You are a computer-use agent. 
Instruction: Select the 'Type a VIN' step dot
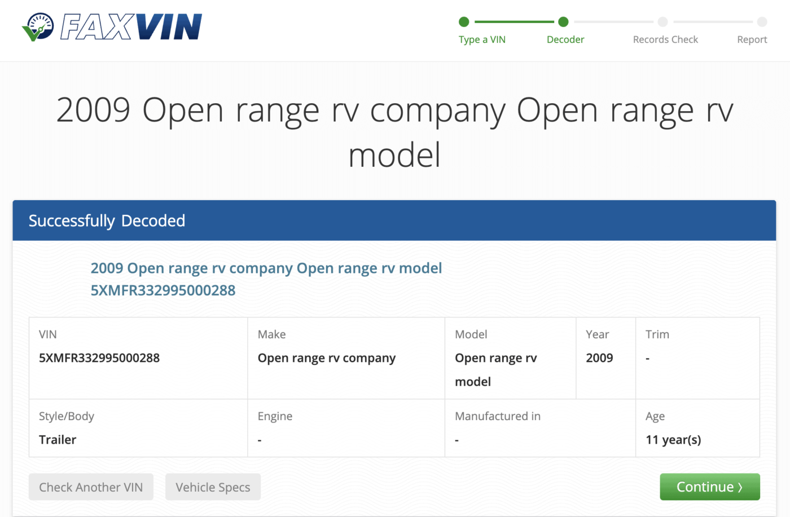point(464,22)
